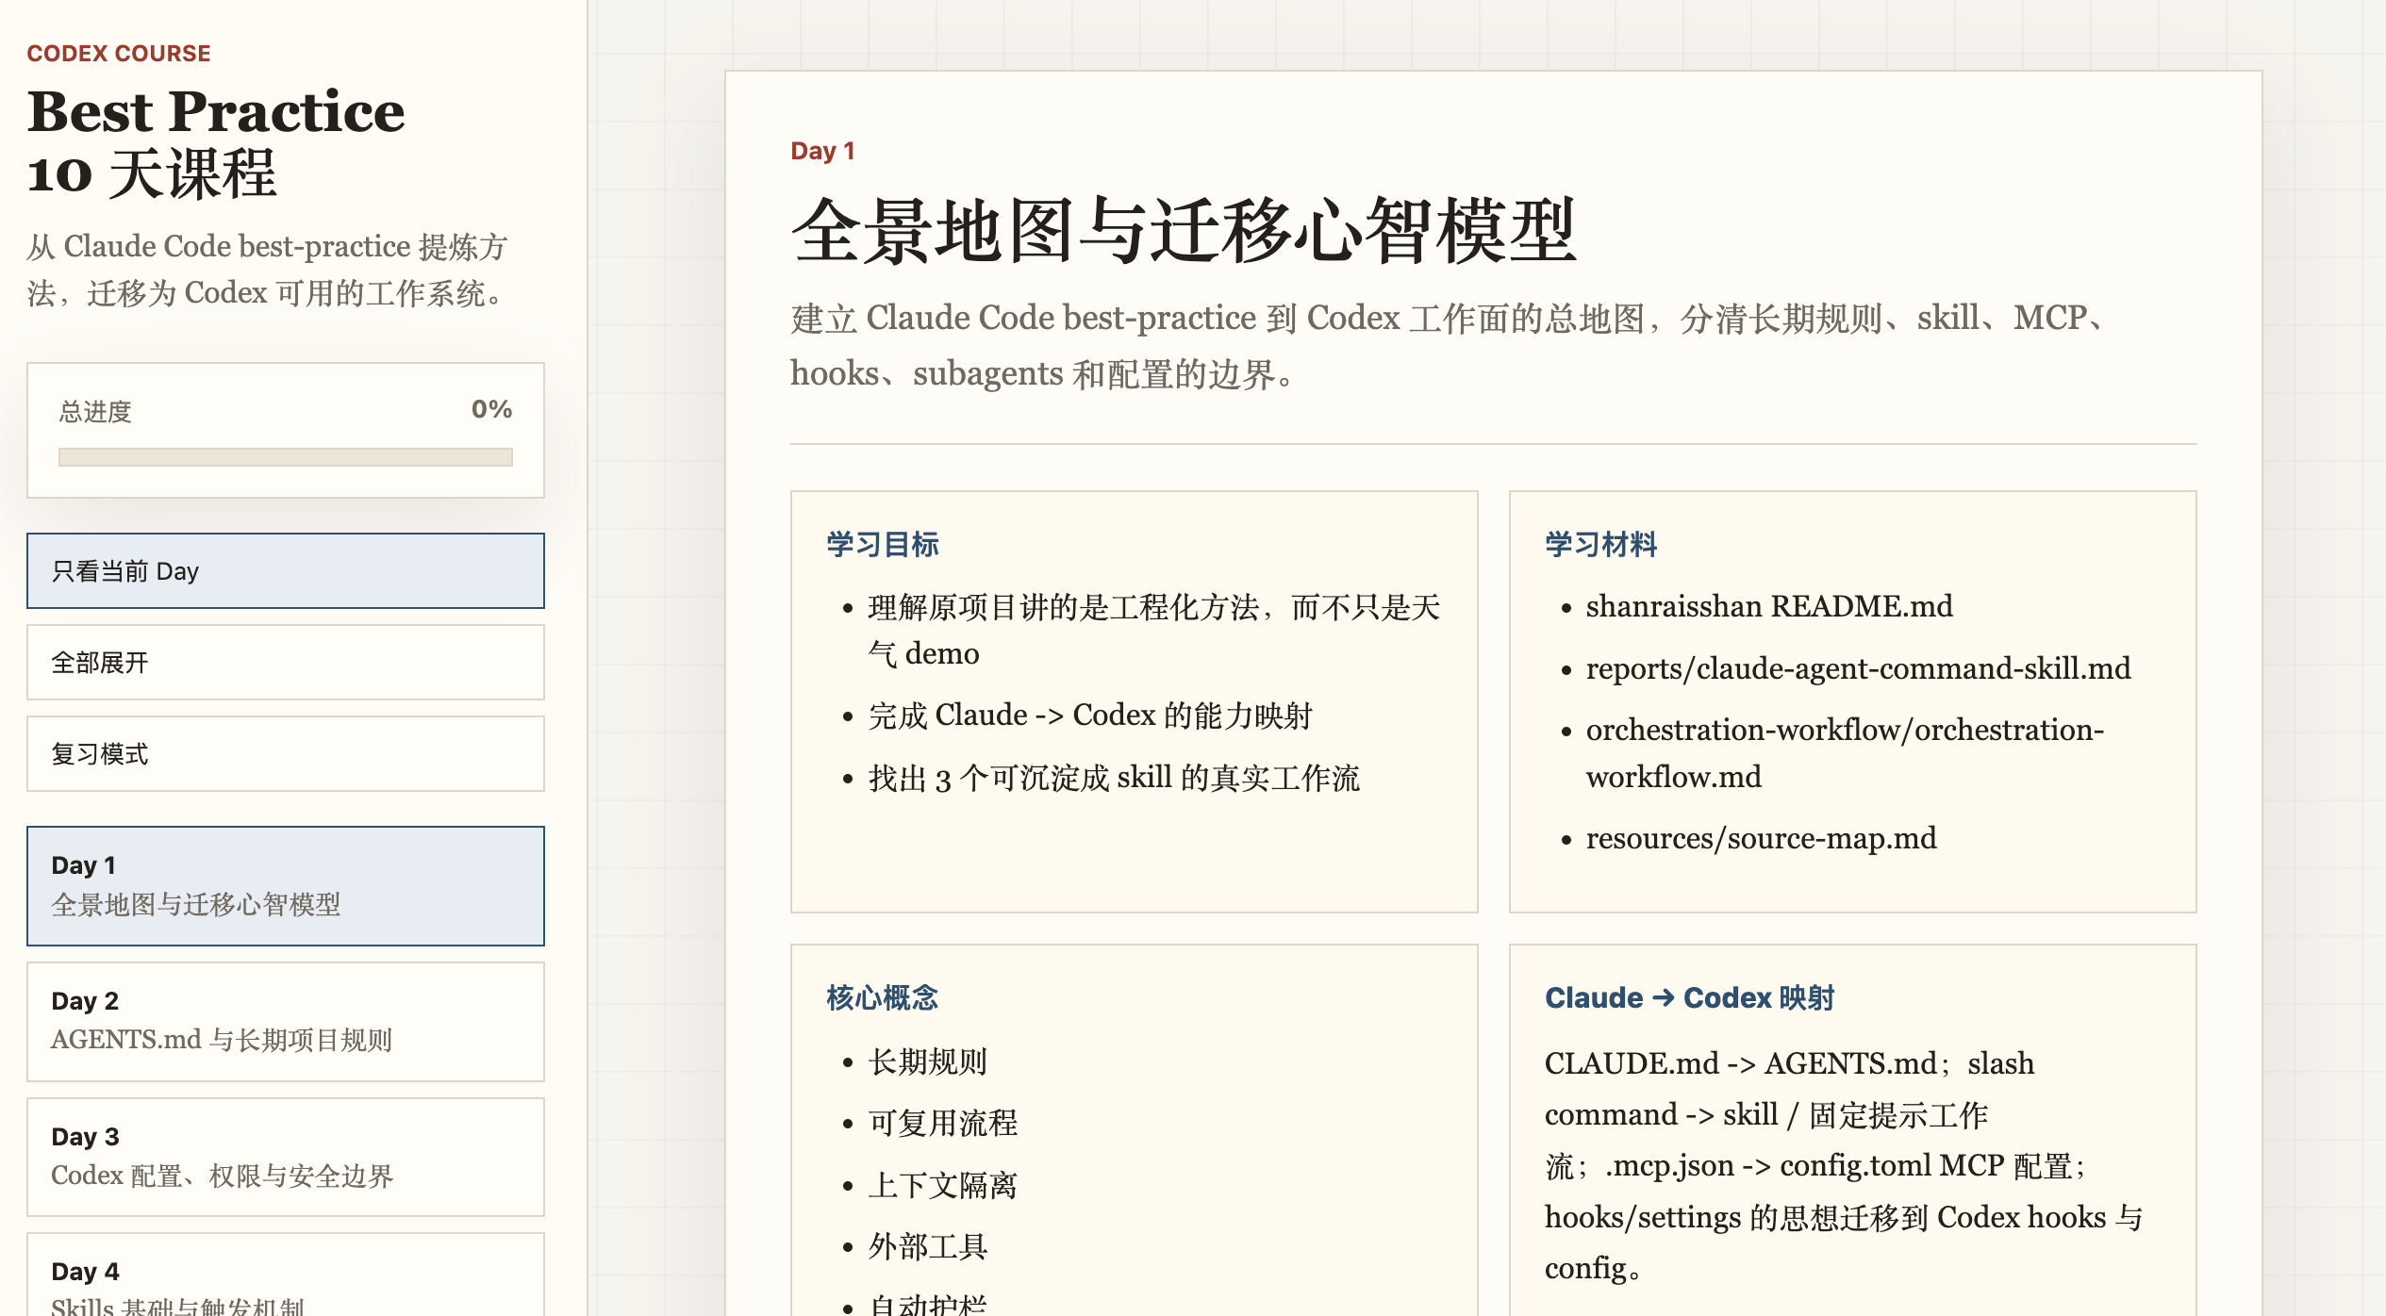Click the 总进度 progress bar

pyautogui.click(x=286, y=457)
